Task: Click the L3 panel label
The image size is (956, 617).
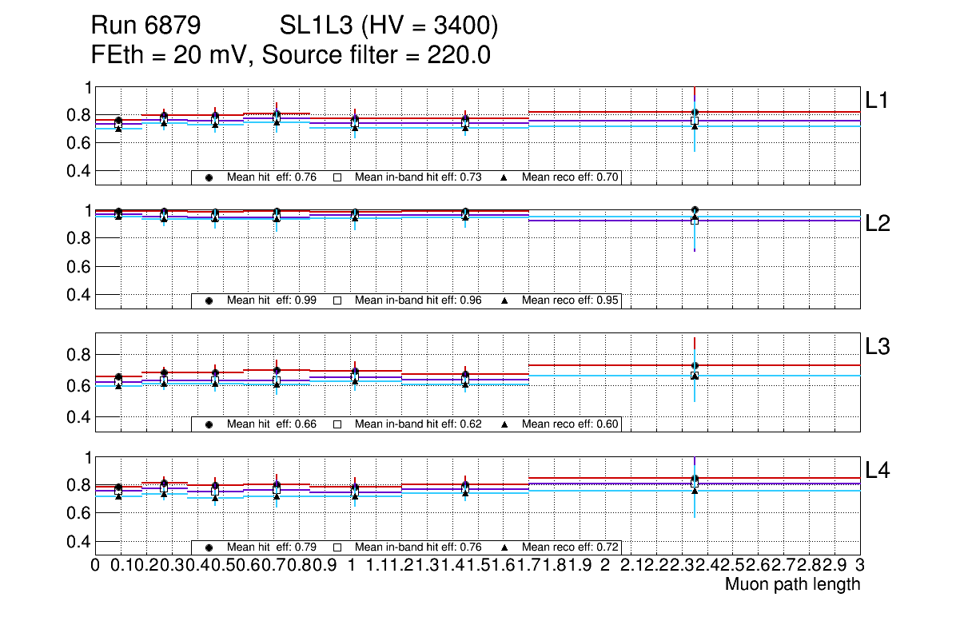Action: (878, 347)
